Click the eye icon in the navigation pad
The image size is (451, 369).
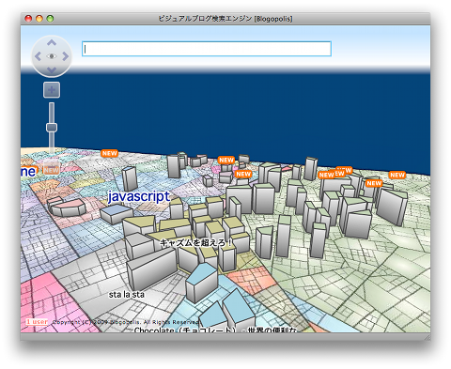tap(52, 56)
